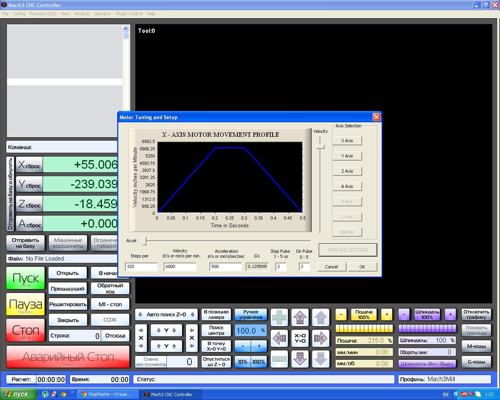
Task: Decrease spindle speed with purple minus button
Action: point(404,314)
